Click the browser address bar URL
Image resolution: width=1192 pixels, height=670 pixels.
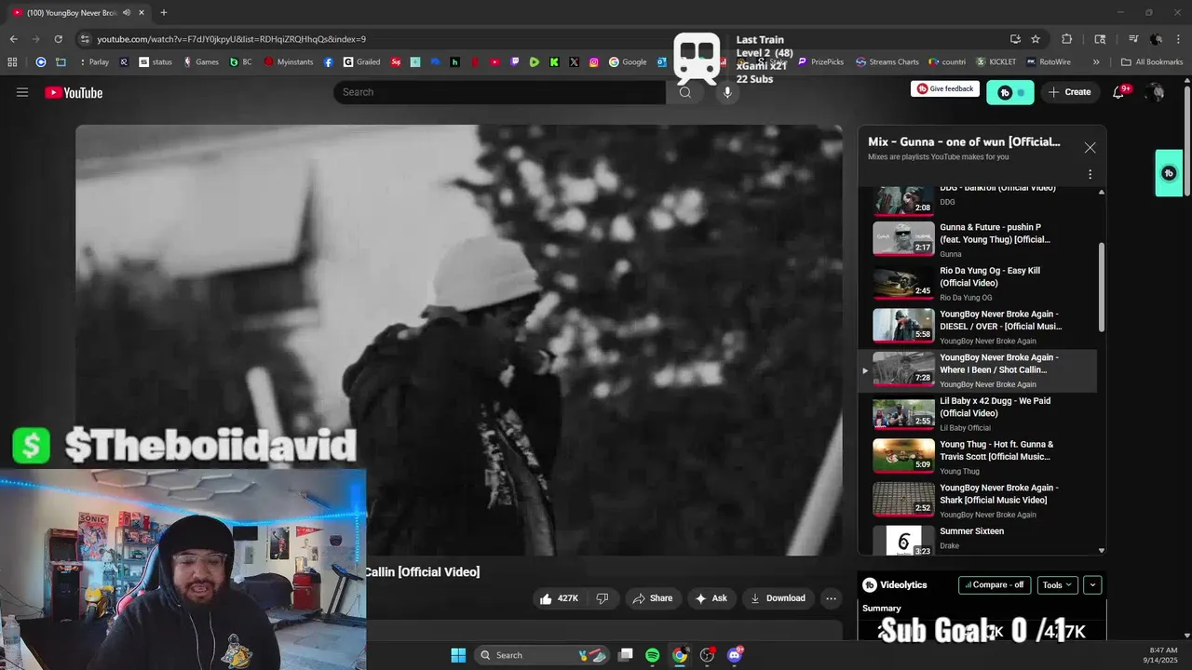point(231,39)
